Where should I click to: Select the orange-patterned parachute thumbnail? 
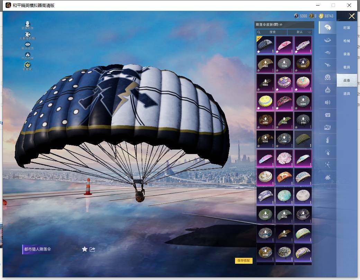284,177
